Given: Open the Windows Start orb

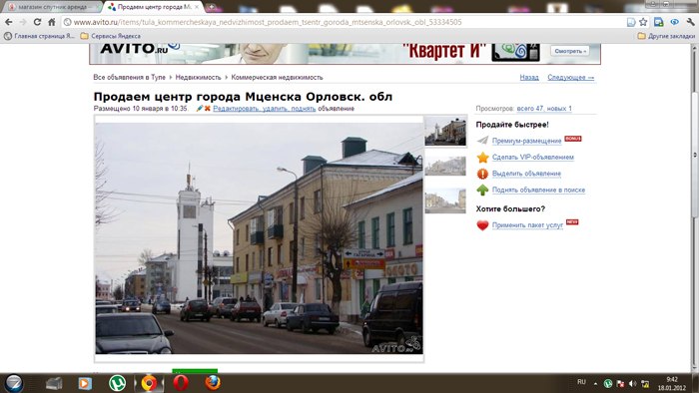Looking at the screenshot, I should coord(13,383).
